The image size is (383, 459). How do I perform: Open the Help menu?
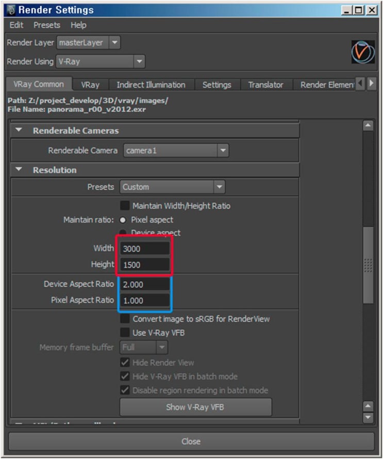point(78,25)
